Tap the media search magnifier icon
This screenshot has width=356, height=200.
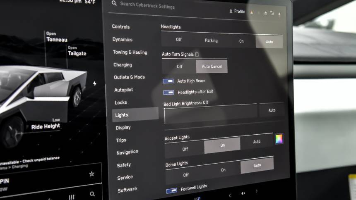coord(92,194)
